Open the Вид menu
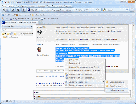Screen dimensions: 136x104 (17, 6)
